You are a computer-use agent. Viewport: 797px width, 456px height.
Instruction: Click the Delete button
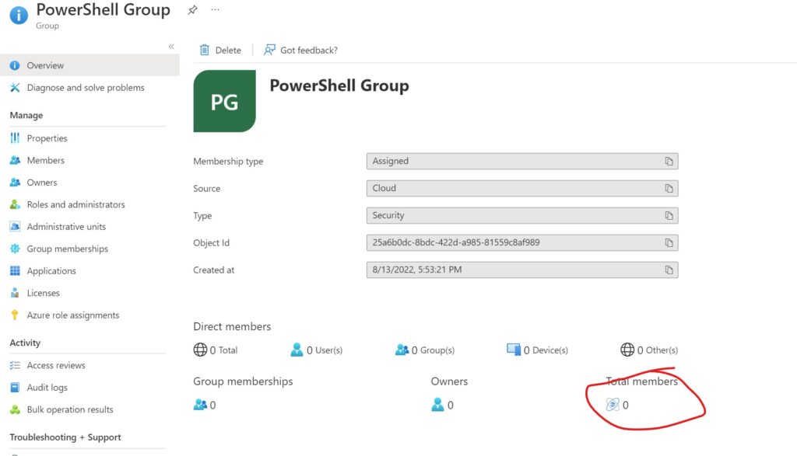coord(220,50)
